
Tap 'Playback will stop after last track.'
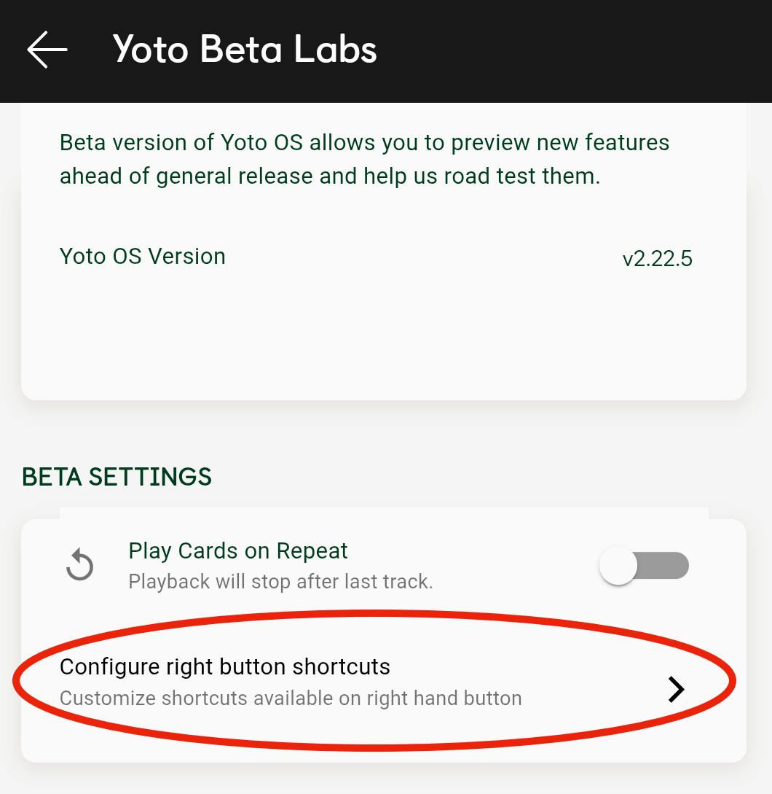click(x=281, y=582)
